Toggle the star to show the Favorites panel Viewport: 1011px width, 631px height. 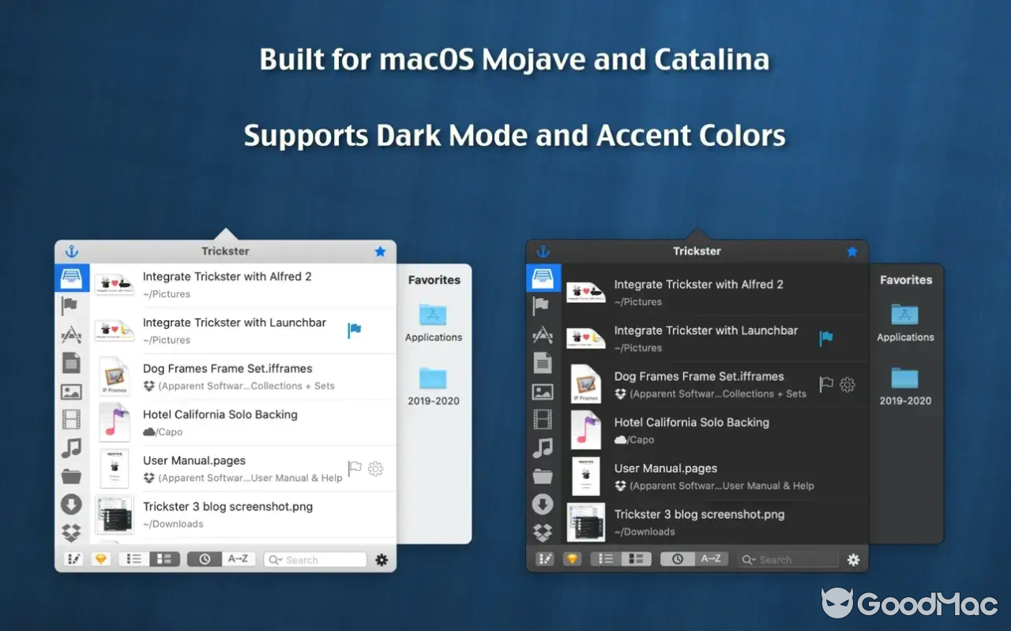point(380,251)
